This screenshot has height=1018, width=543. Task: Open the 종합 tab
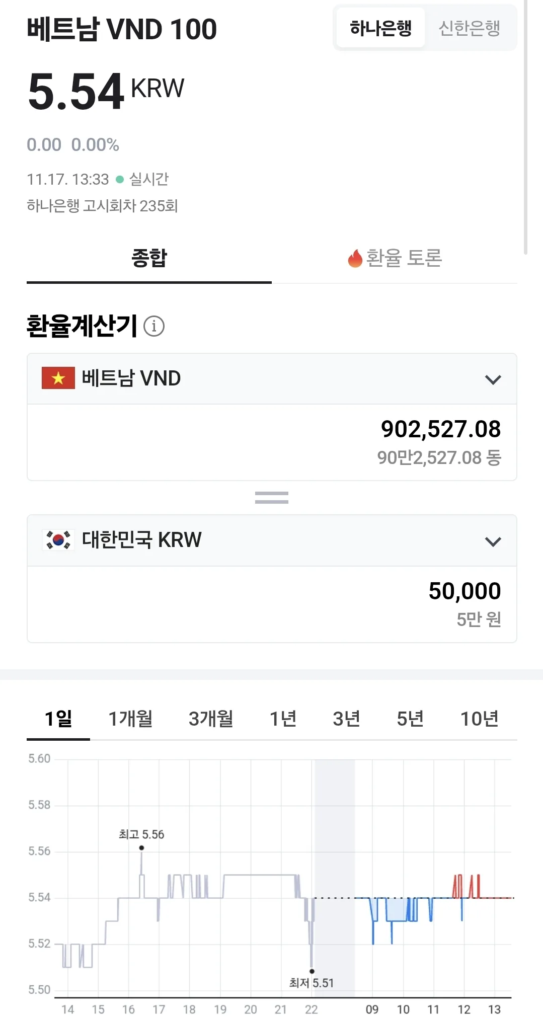click(x=149, y=258)
